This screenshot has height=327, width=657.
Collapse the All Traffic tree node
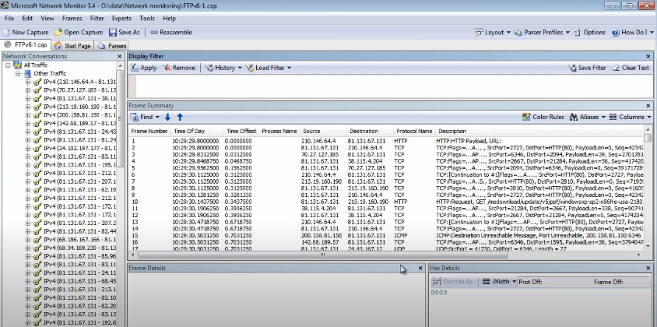click(8, 65)
